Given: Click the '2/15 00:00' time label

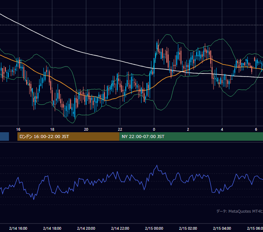Looking at the screenshot, I should click(154, 228).
